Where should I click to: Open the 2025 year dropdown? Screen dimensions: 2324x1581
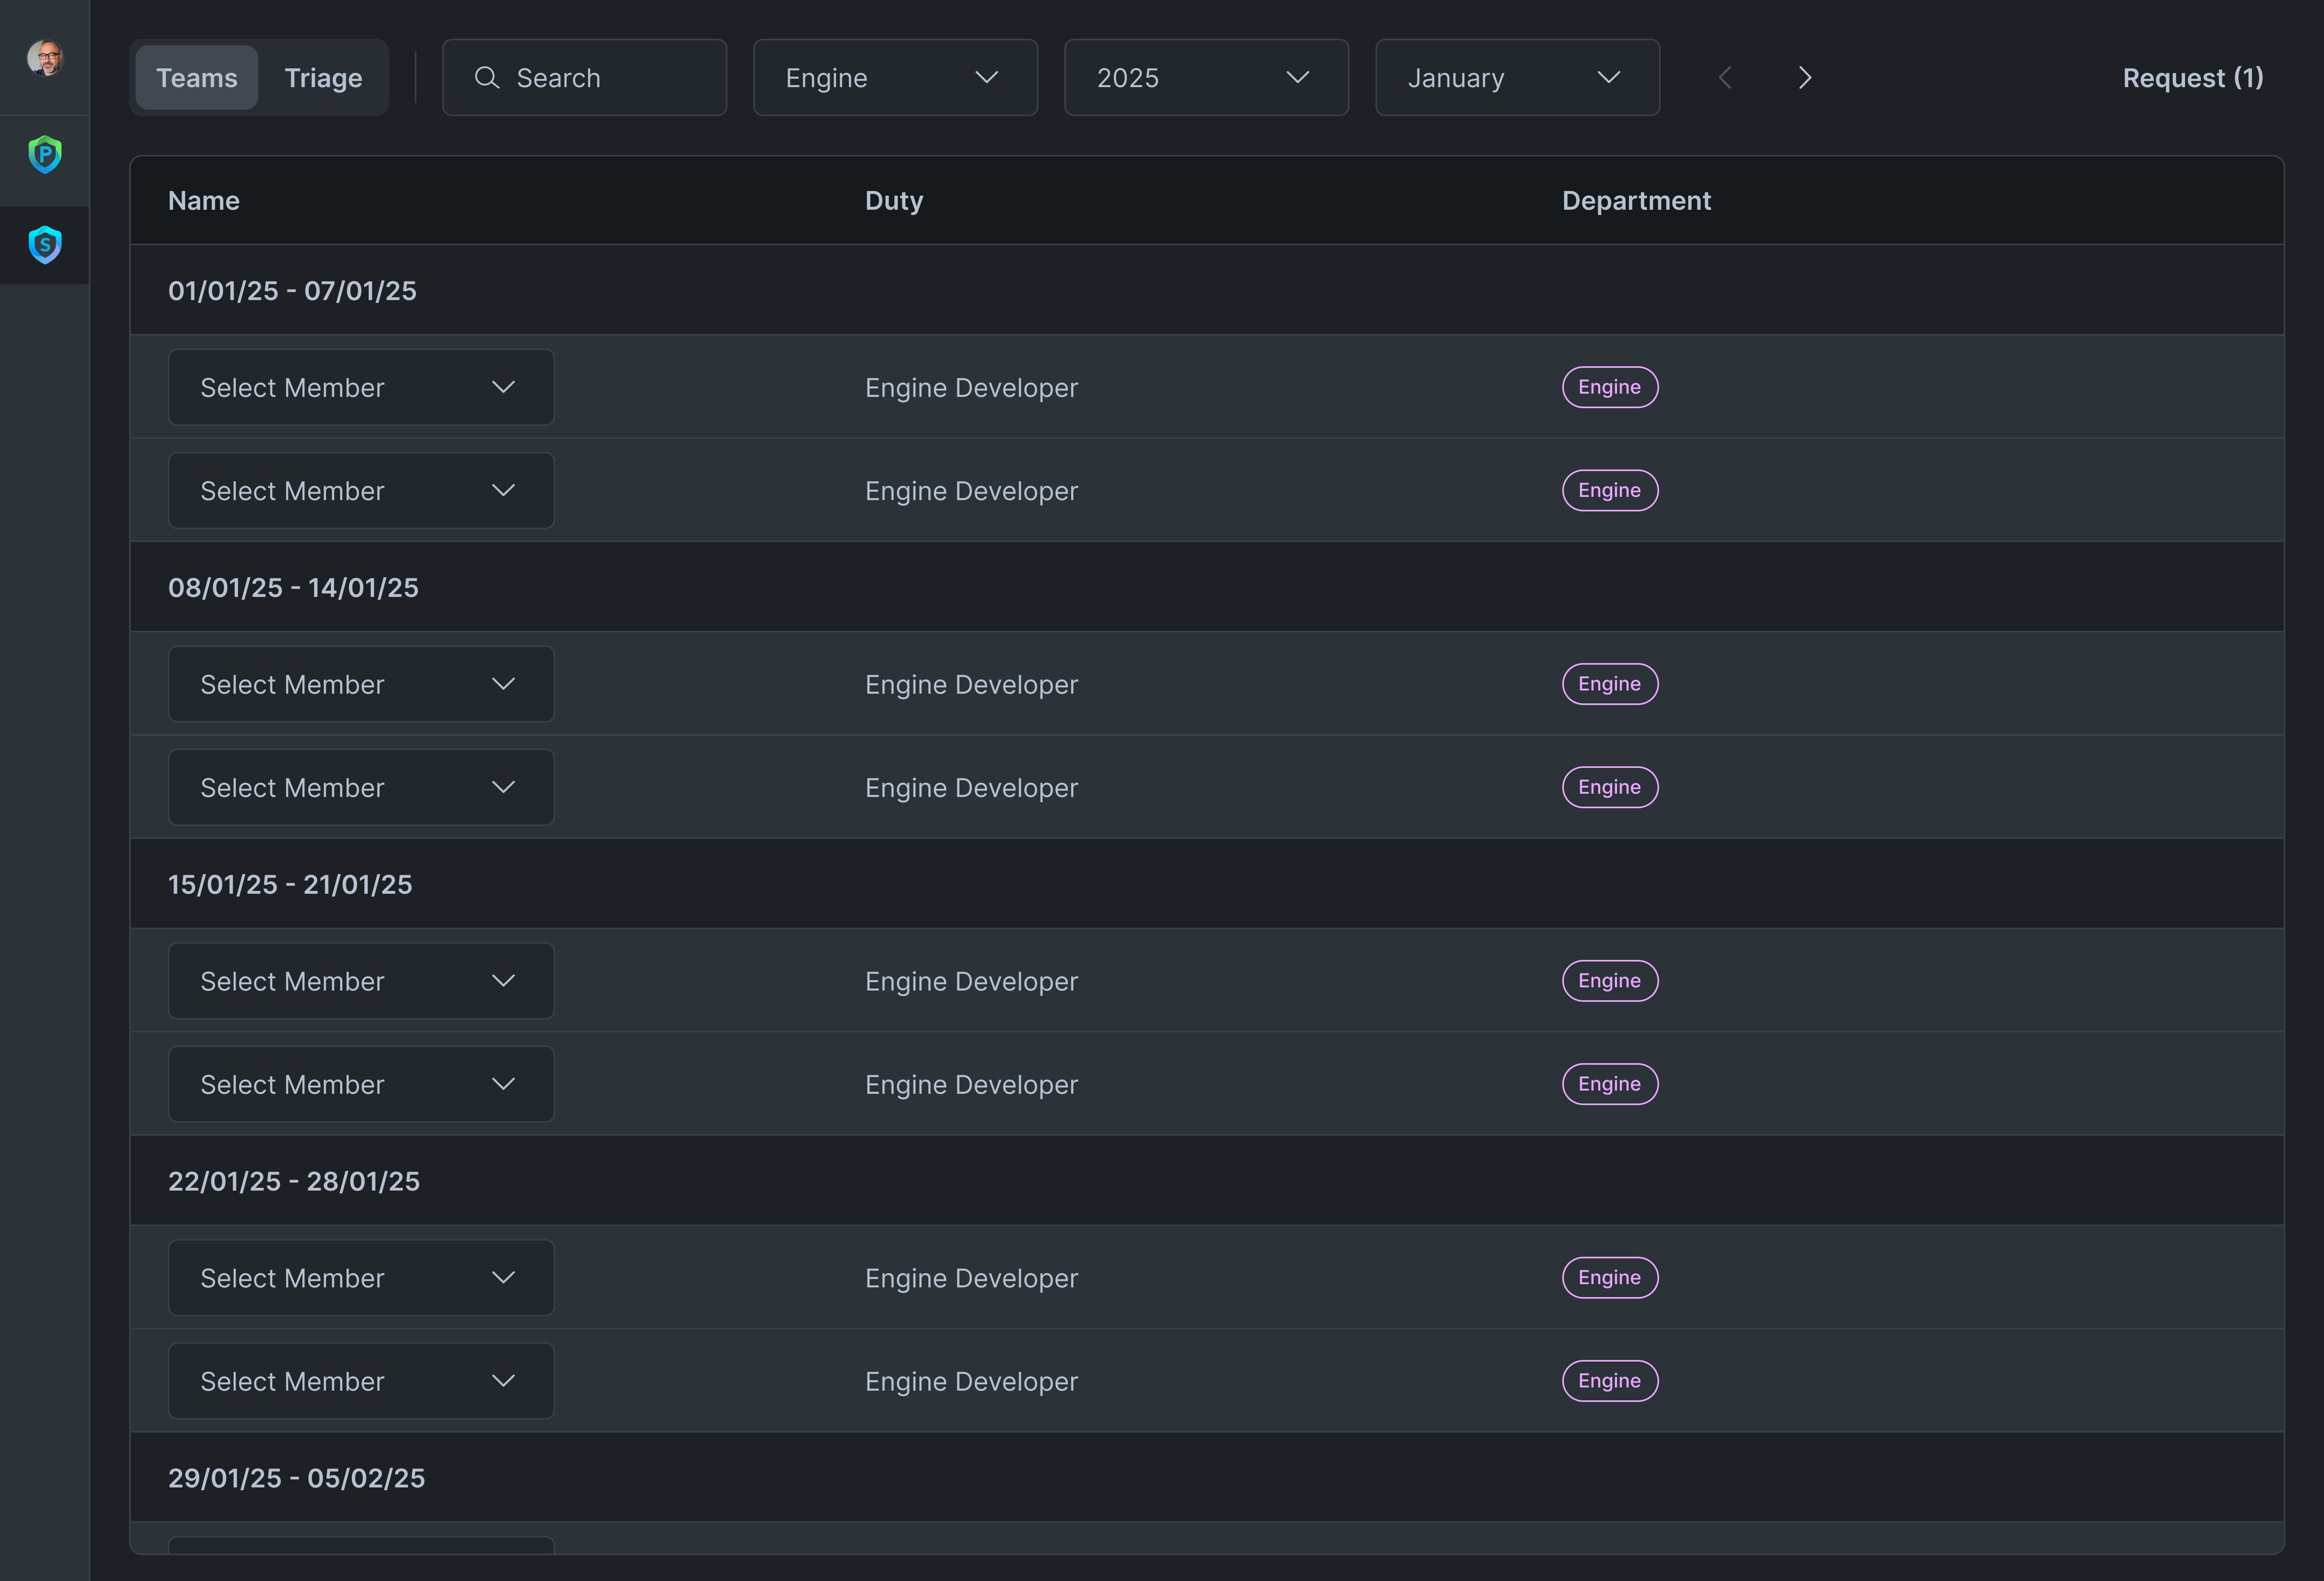[x=1207, y=78]
